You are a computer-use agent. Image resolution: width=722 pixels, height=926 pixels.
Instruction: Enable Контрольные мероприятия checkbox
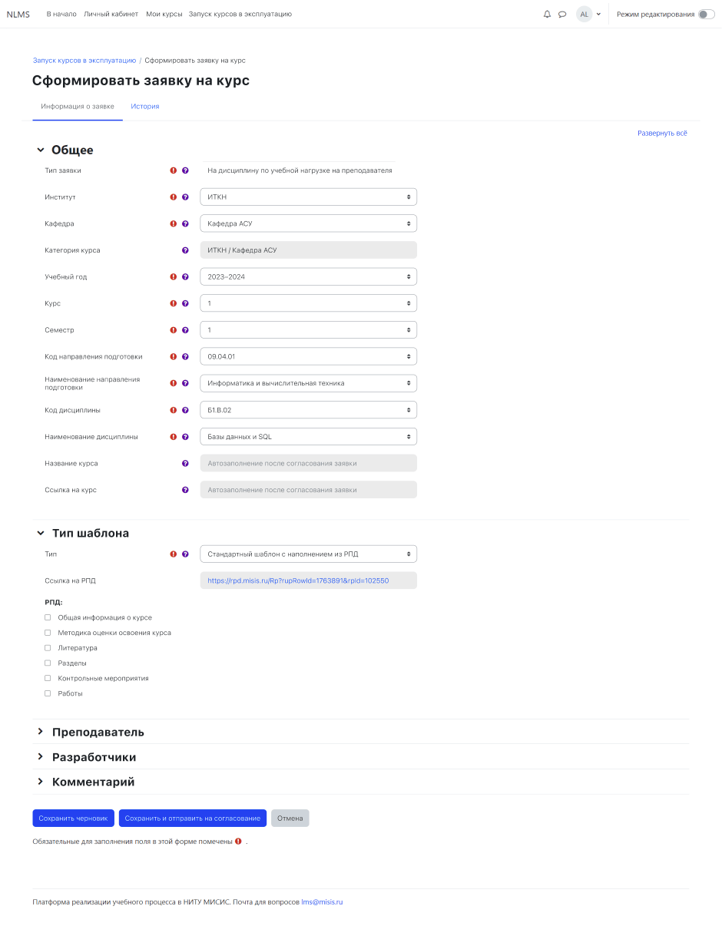pos(48,678)
